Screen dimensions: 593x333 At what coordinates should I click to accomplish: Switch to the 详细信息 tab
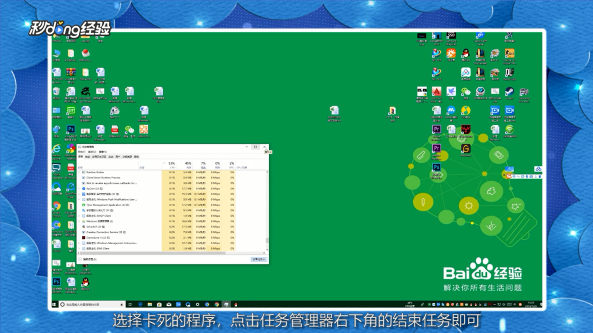127,157
